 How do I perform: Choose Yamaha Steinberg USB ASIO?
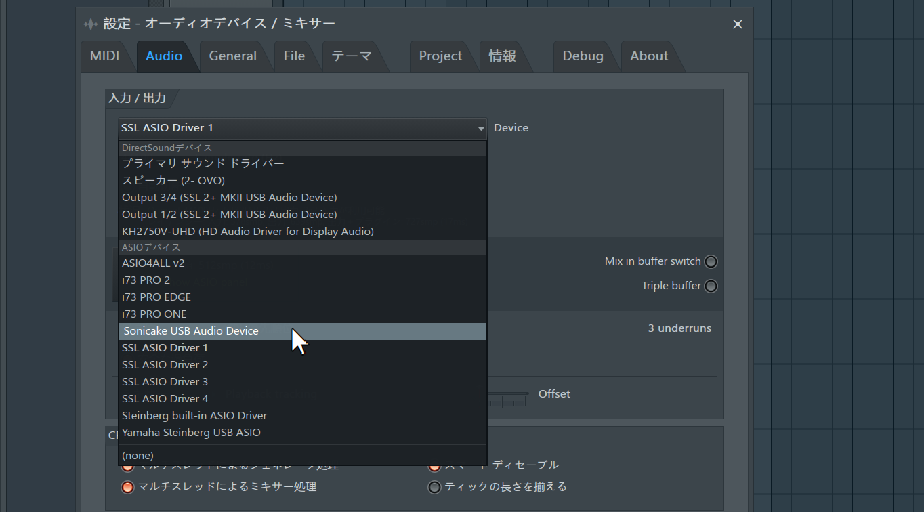click(303, 433)
